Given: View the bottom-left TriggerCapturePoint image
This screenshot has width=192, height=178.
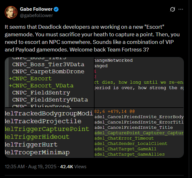Looking at the screenshot, I should 49,133.
